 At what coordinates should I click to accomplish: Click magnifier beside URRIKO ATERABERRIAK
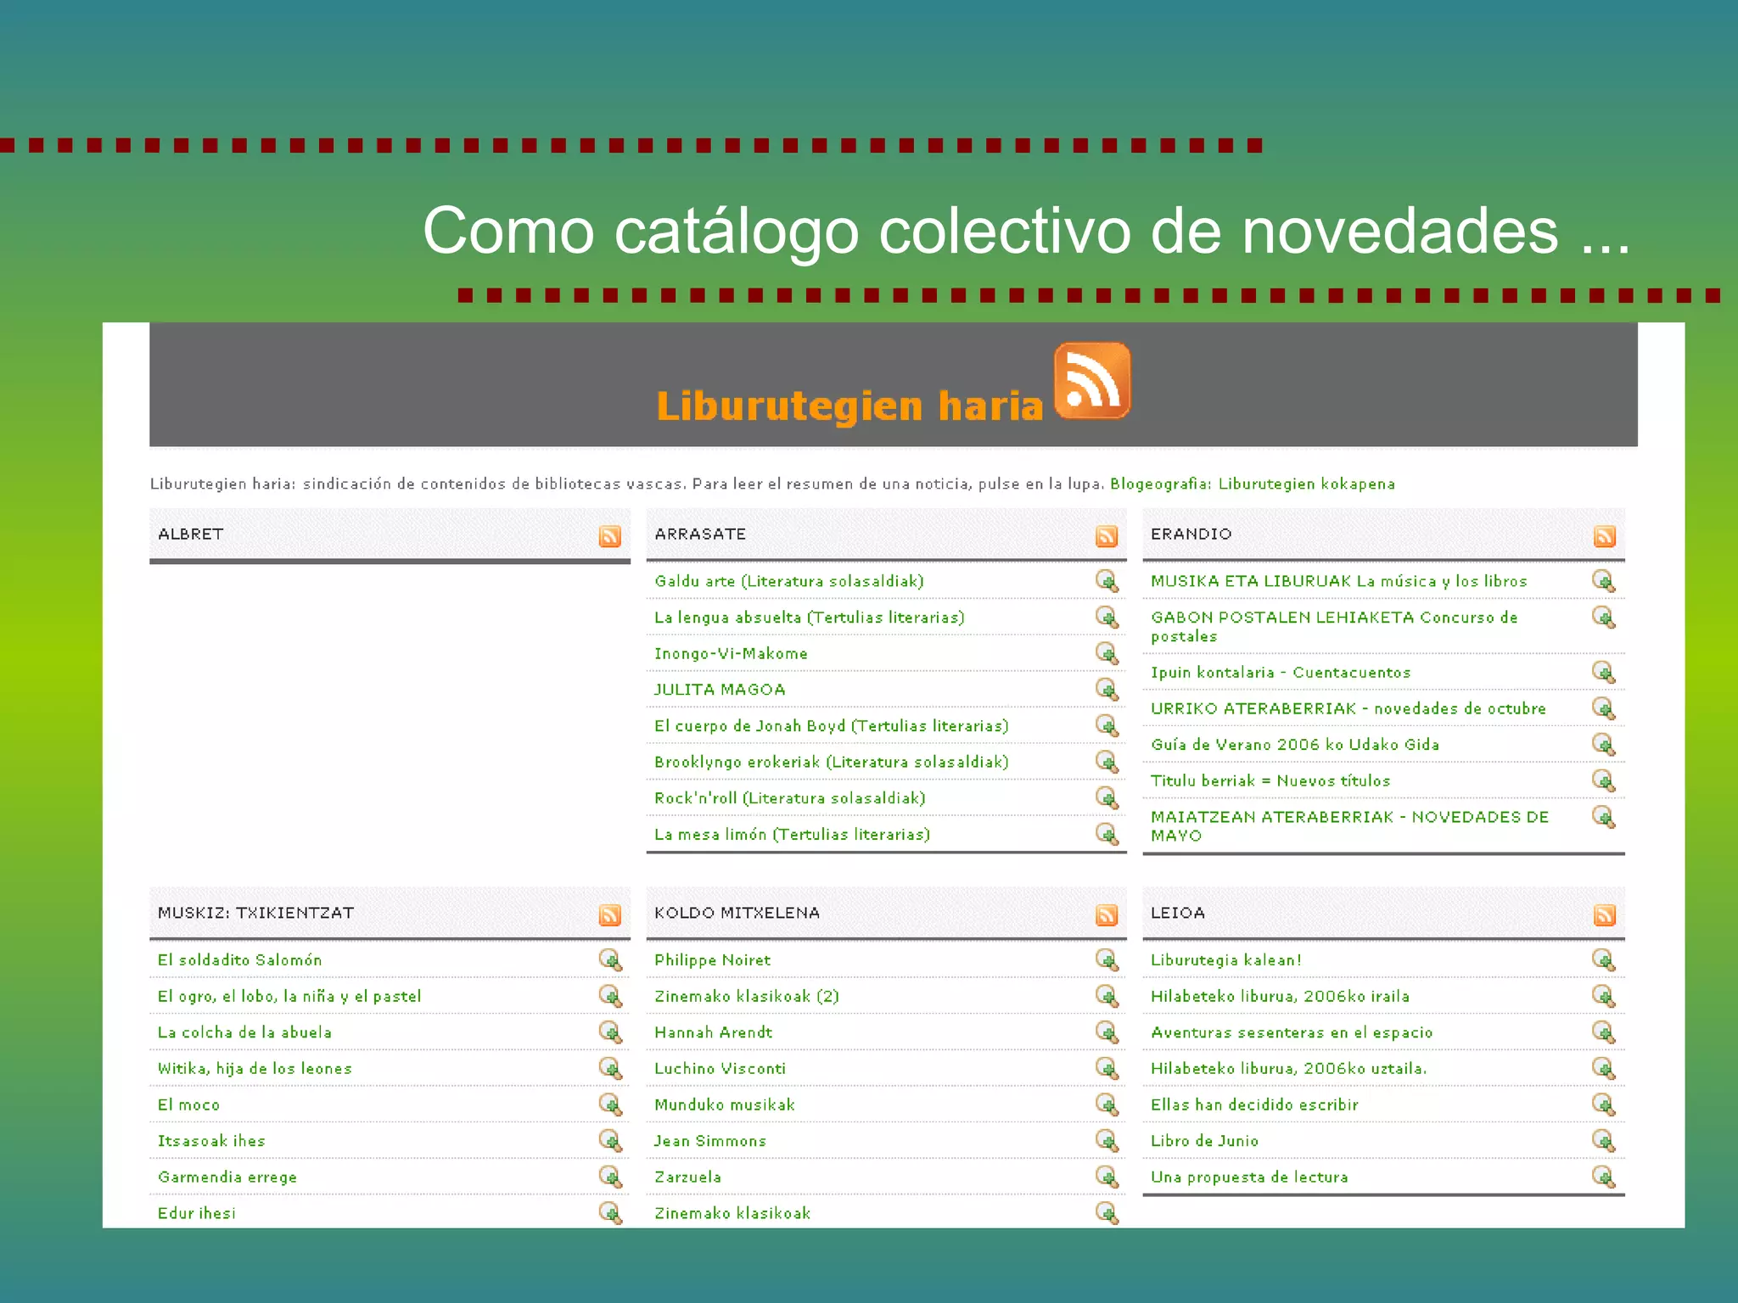click(x=1603, y=707)
